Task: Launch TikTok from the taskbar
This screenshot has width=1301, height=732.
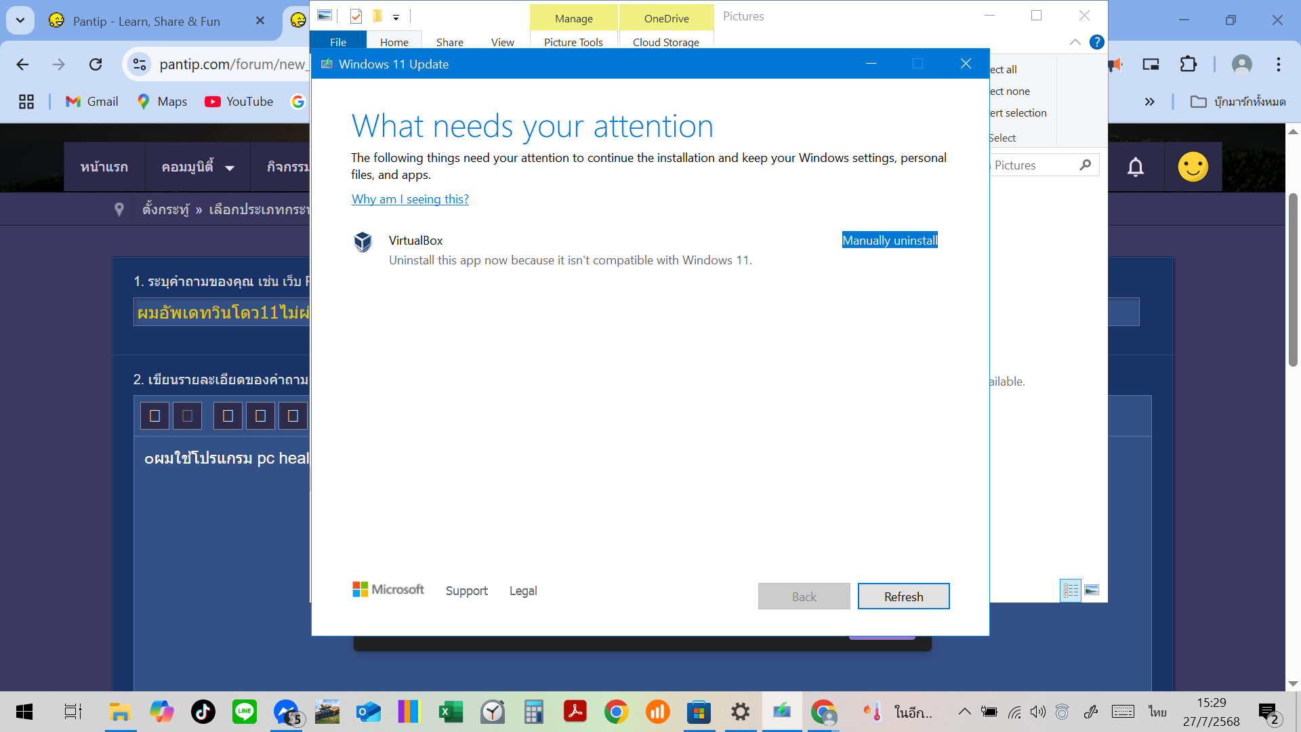Action: click(x=203, y=712)
